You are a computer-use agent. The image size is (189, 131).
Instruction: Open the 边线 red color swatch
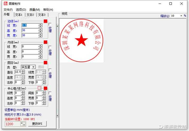coord(45,21)
